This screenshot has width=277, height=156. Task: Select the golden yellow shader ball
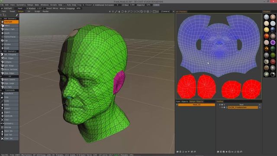point(267,30)
